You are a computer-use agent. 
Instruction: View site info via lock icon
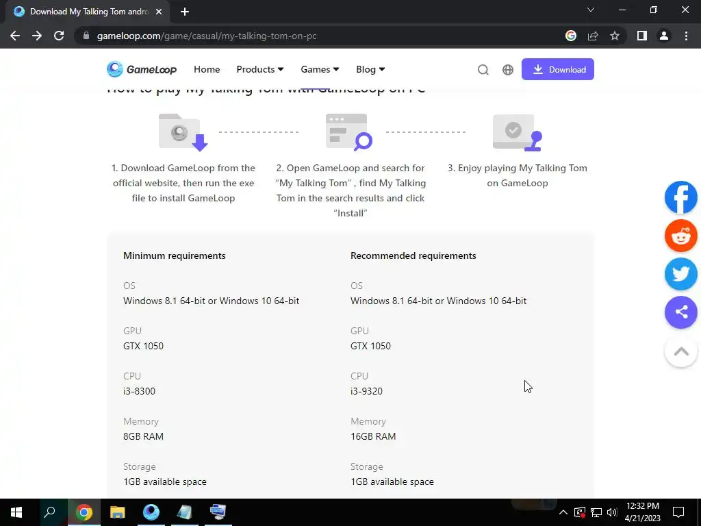[x=86, y=36]
